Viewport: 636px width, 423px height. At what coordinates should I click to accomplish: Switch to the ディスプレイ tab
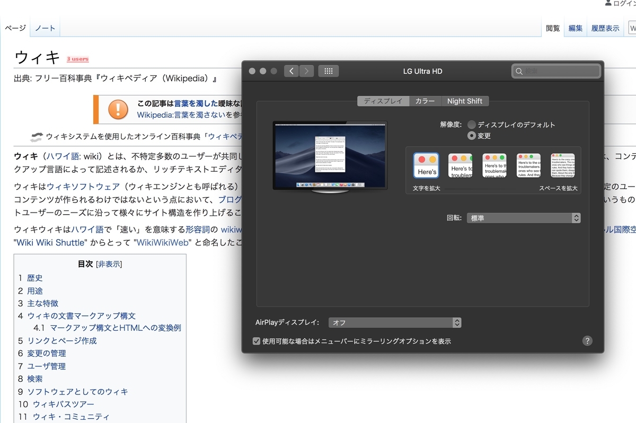pos(383,101)
